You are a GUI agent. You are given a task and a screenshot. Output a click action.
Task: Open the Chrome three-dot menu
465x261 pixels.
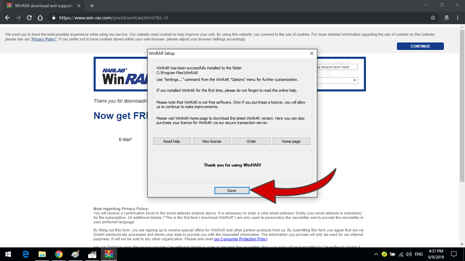tap(458, 18)
